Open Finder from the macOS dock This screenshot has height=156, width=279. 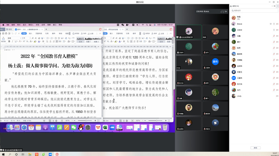tap(10, 127)
